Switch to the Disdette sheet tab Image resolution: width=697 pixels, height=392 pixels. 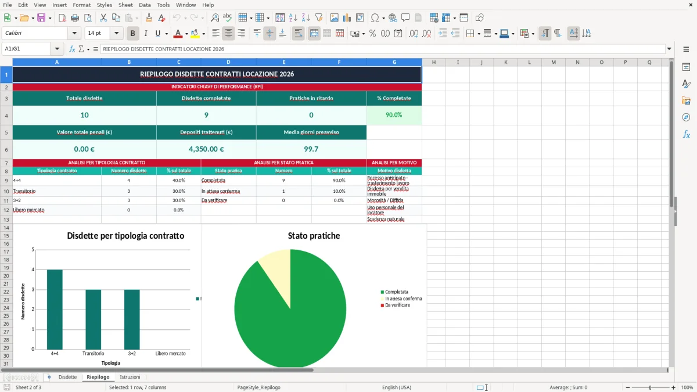[67, 377]
